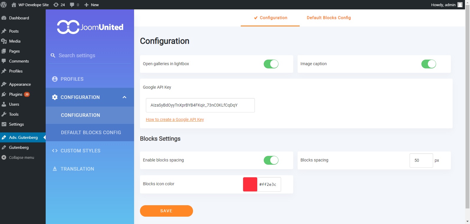Open How to create a Google API Key link
The height and width of the screenshot is (224, 470).
(175, 119)
